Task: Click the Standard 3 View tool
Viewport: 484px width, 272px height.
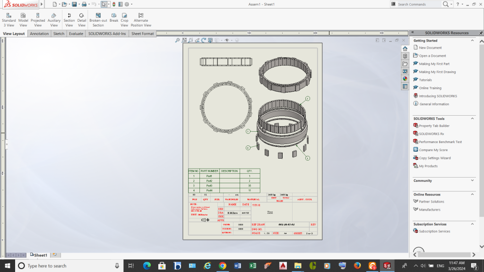Action: (x=9, y=19)
